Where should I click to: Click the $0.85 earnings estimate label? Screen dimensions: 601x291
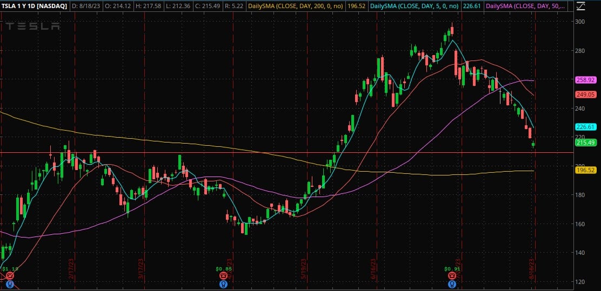223,269
